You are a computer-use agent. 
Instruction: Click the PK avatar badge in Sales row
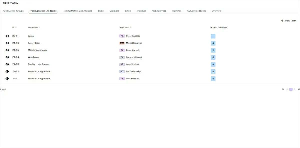pos(122,36)
